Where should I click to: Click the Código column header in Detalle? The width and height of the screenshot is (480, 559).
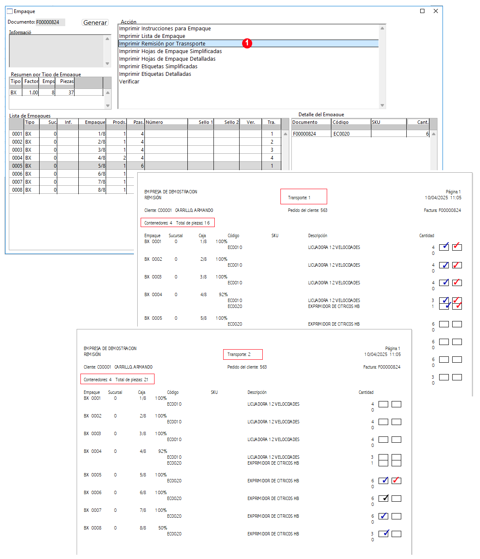351,122
